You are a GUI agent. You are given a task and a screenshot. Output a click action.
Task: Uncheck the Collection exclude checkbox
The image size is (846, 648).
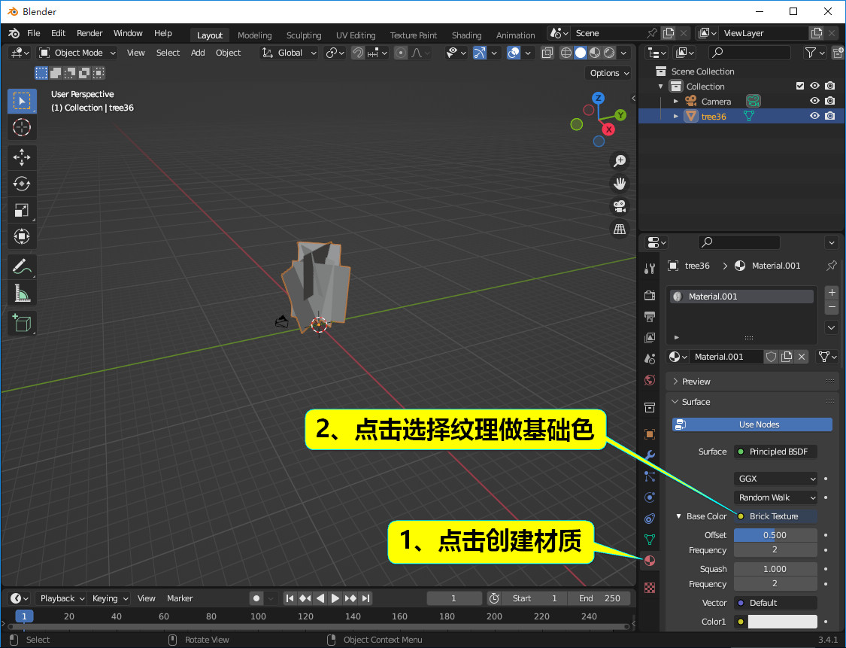click(x=800, y=86)
